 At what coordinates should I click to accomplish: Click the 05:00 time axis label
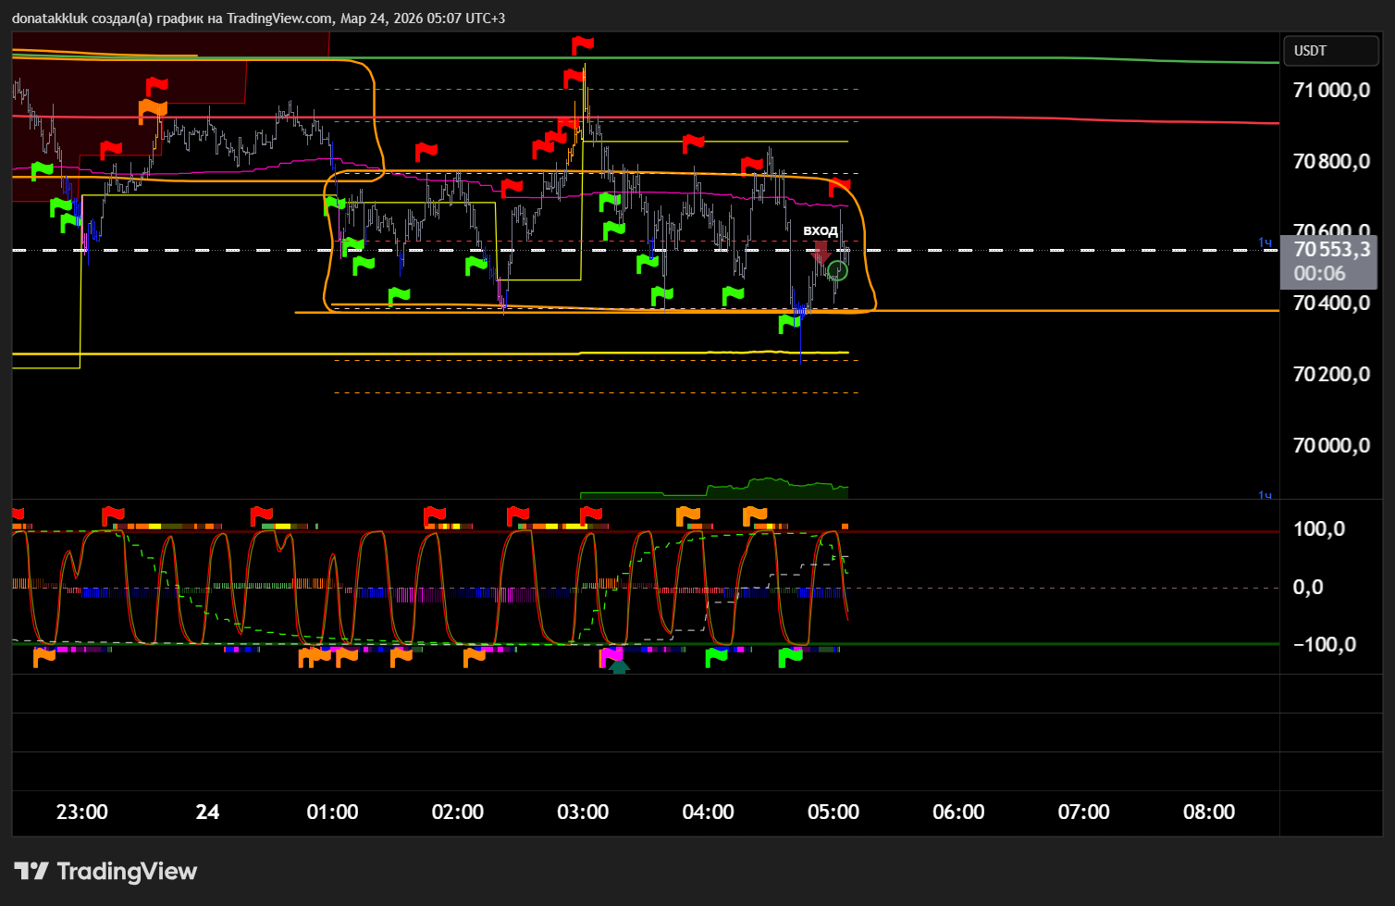coord(833,812)
